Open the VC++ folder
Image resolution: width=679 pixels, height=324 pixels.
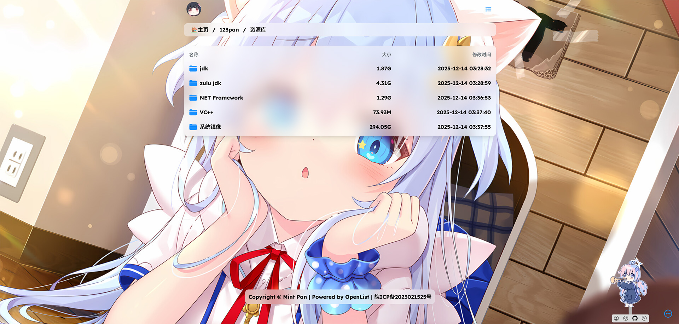[207, 112]
